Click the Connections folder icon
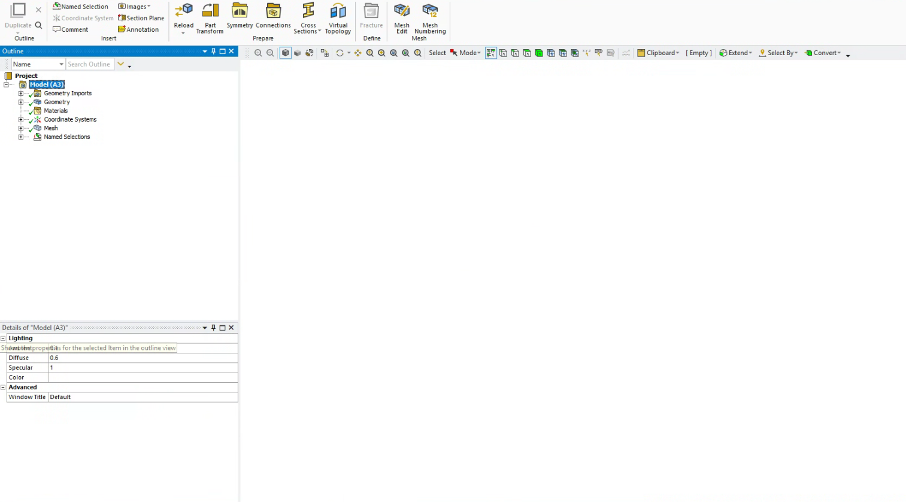This screenshot has height=502, width=906. tap(273, 11)
